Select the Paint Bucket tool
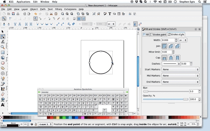The width and height of the screenshot is (210, 131). pos(3,100)
